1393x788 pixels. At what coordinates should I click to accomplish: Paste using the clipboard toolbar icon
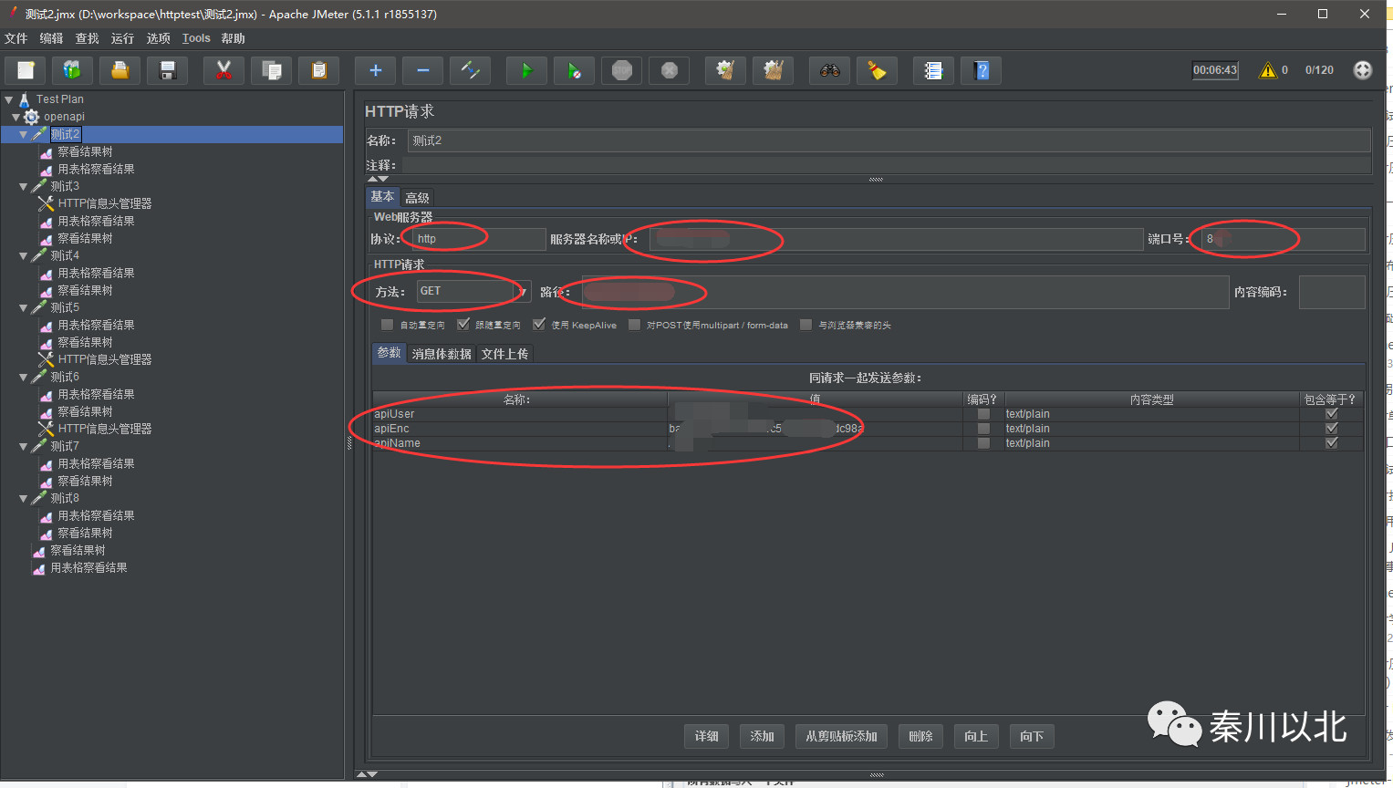point(318,70)
